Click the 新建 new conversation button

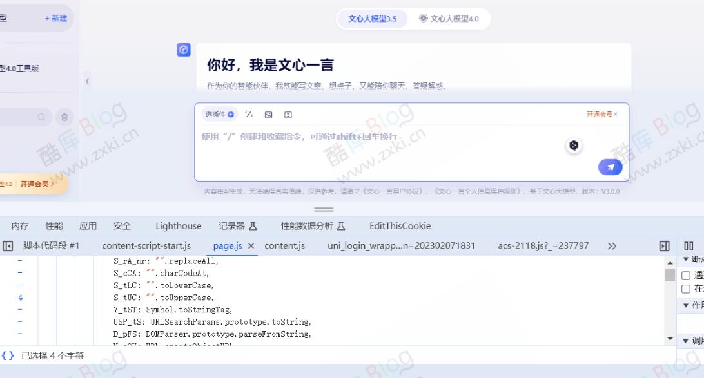[x=54, y=18]
